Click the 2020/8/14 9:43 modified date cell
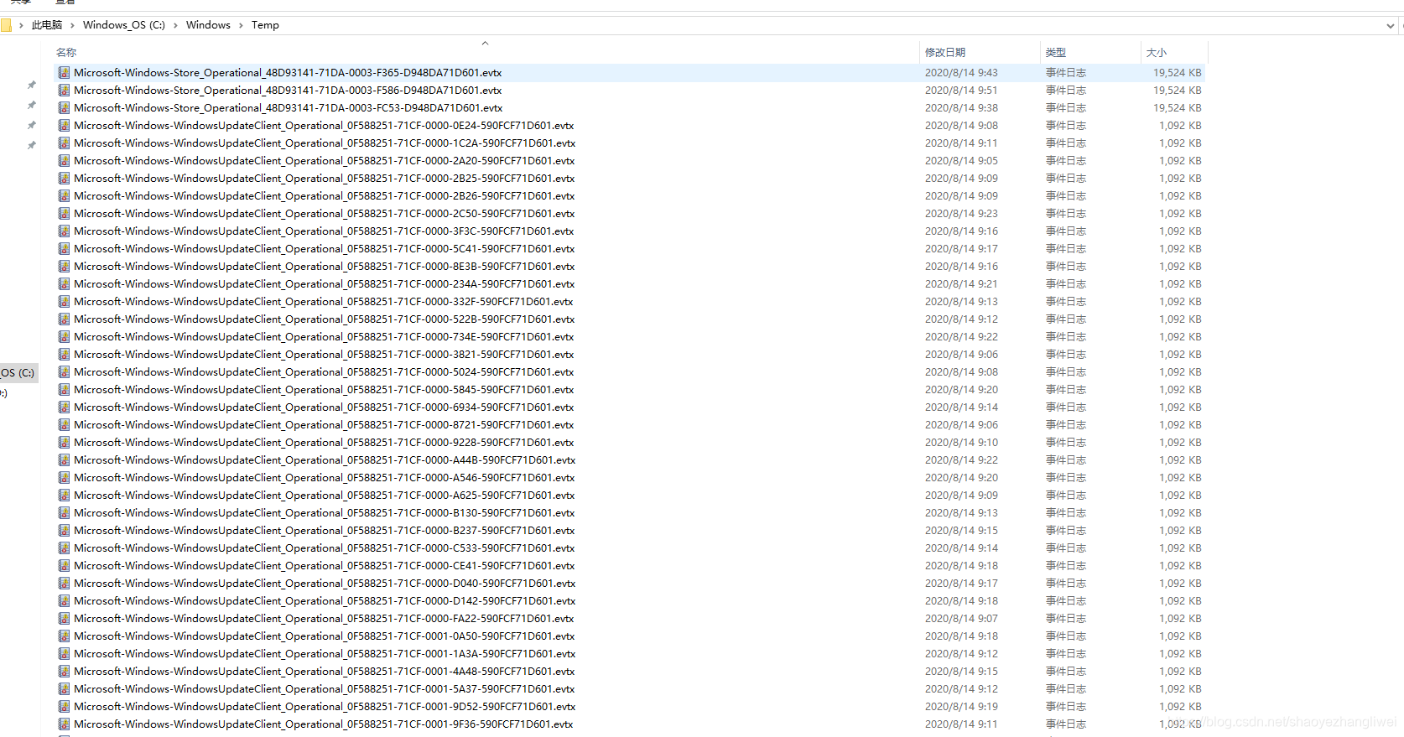 point(961,73)
